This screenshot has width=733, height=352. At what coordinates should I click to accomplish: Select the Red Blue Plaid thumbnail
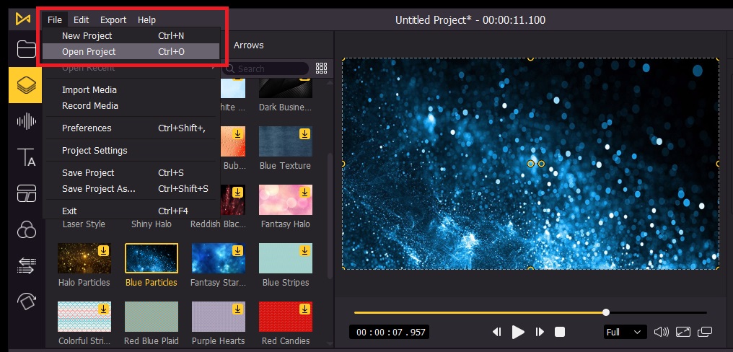click(151, 317)
